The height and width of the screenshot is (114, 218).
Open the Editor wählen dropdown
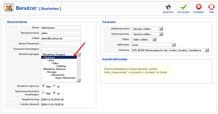coord(144,39)
